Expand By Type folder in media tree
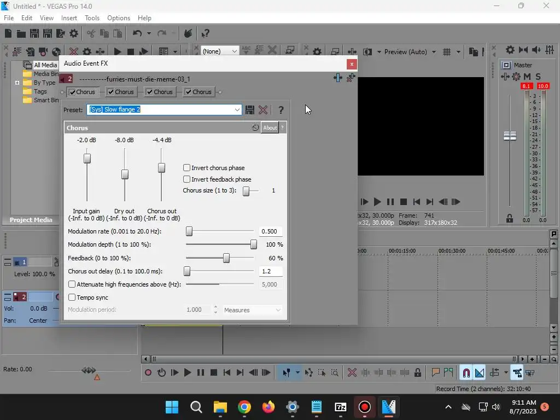The image size is (560, 420). coord(17,83)
